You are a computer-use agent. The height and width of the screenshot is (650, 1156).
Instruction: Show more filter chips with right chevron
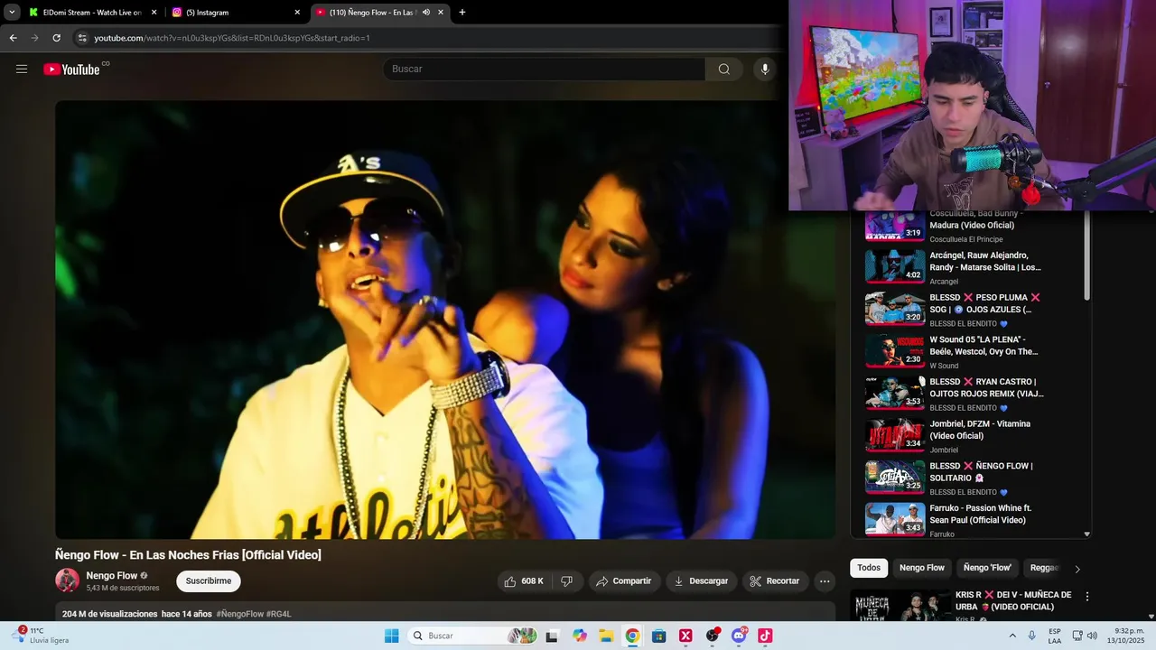[1077, 569]
